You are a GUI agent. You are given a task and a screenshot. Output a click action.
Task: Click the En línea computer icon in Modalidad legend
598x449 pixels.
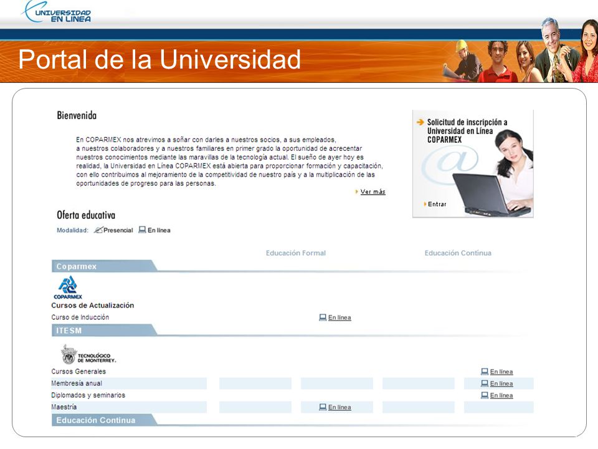[x=142, y=230]
